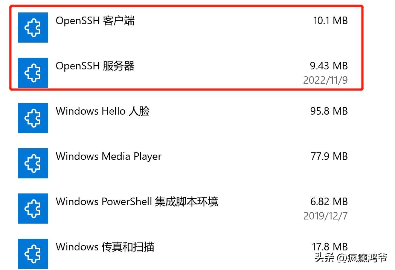Click the Windows 传真和扫描 puzzle icon
Screen dimensions: 395x270
[33, 253]
